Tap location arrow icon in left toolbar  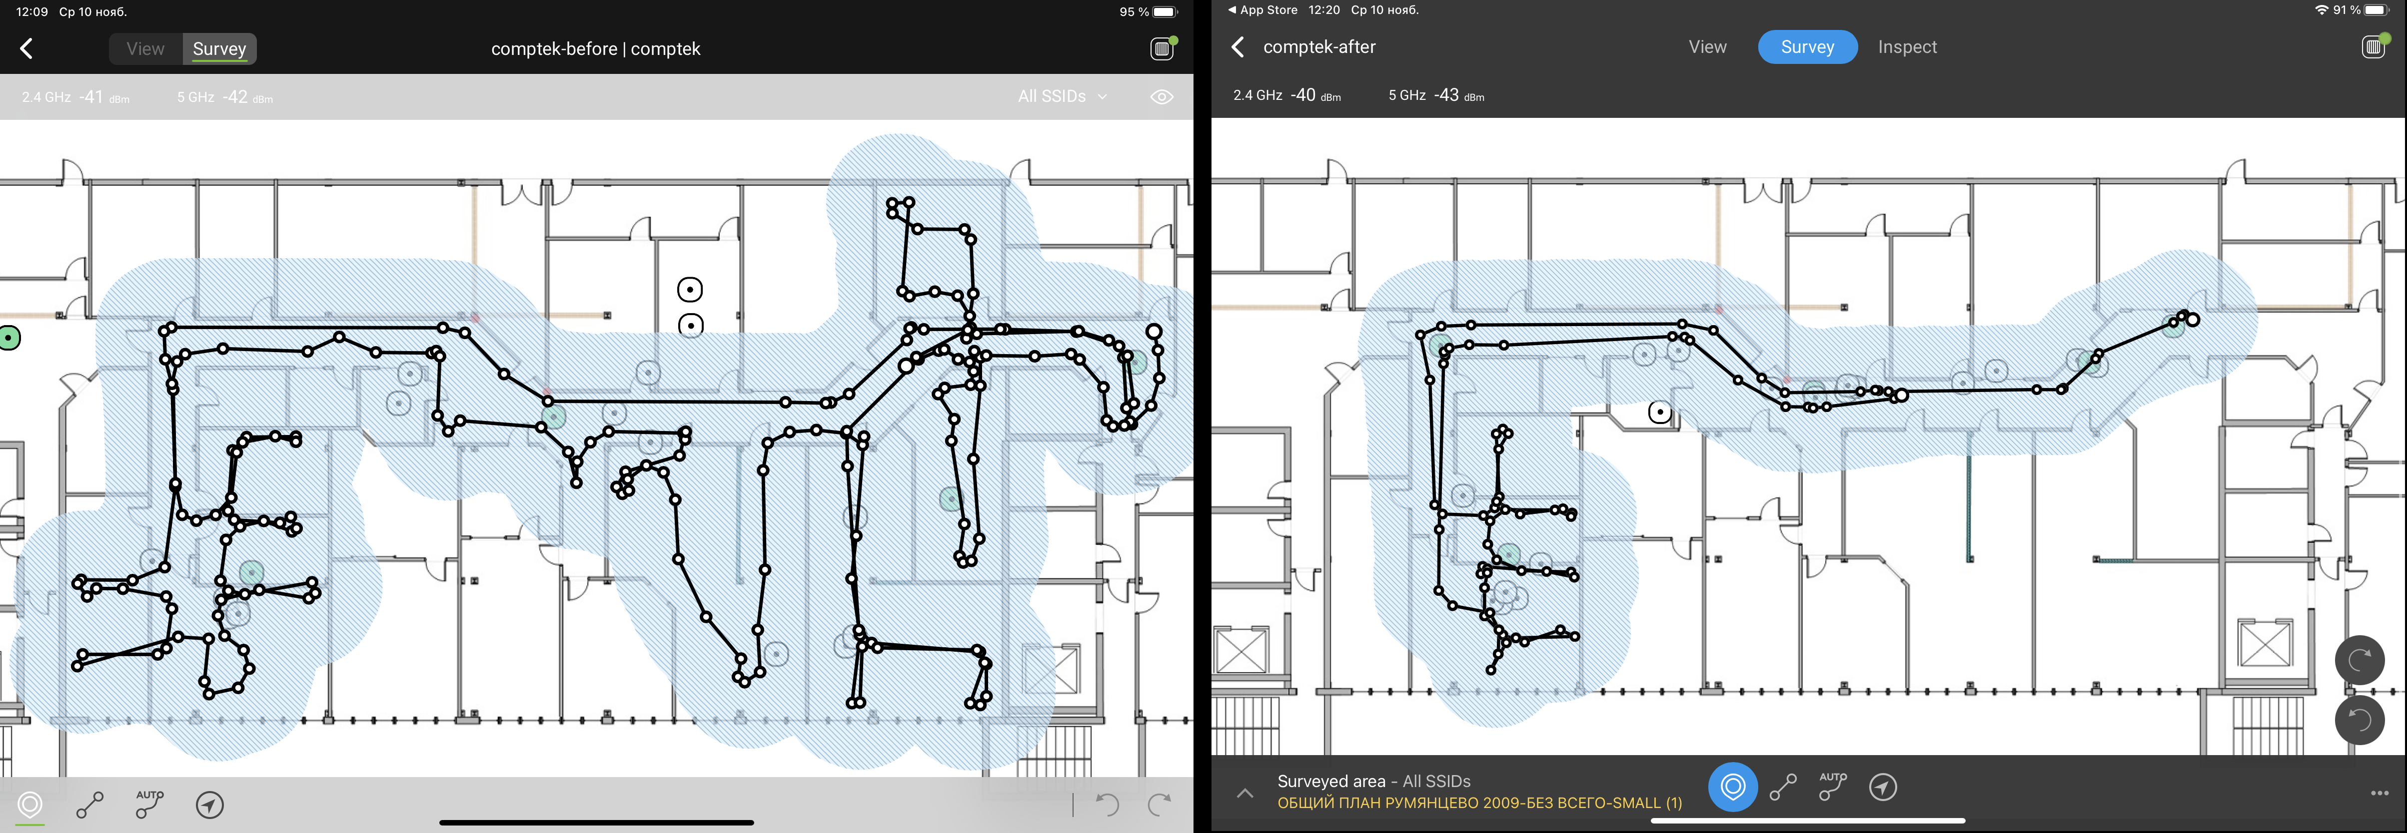click(x=209, y=804)
